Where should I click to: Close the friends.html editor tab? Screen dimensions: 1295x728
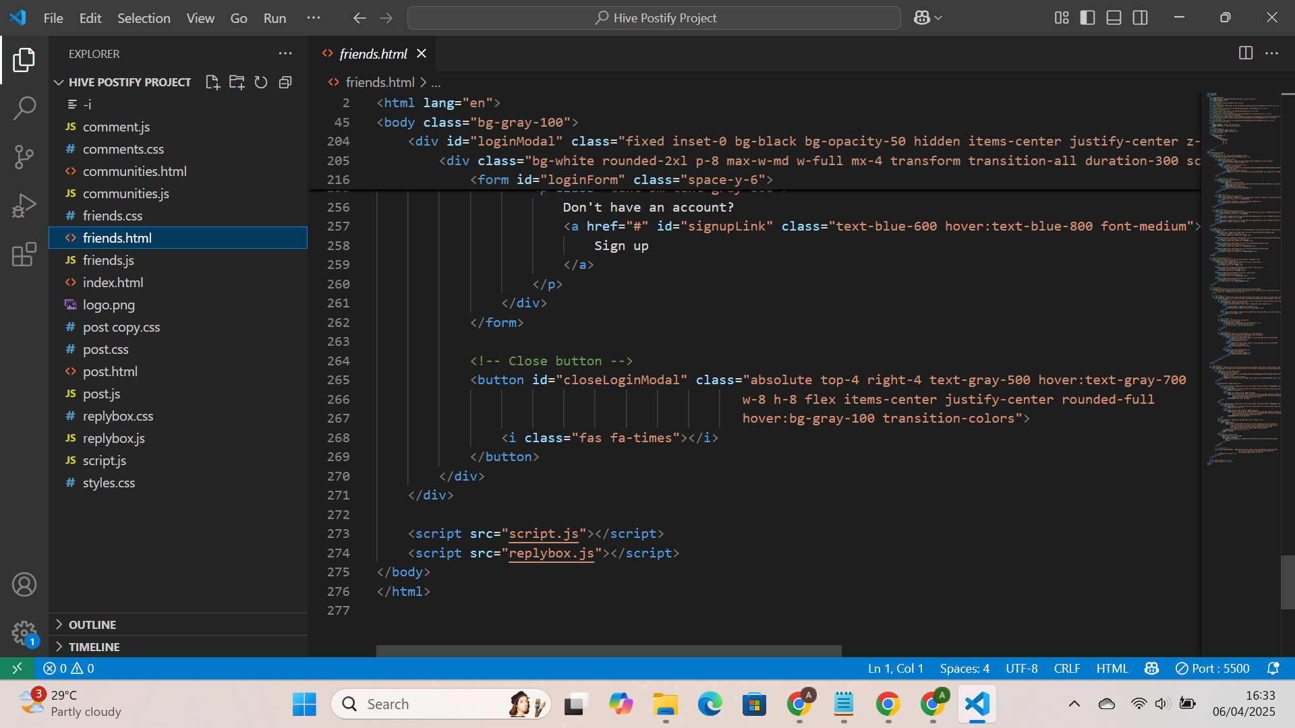click(422, 53)
